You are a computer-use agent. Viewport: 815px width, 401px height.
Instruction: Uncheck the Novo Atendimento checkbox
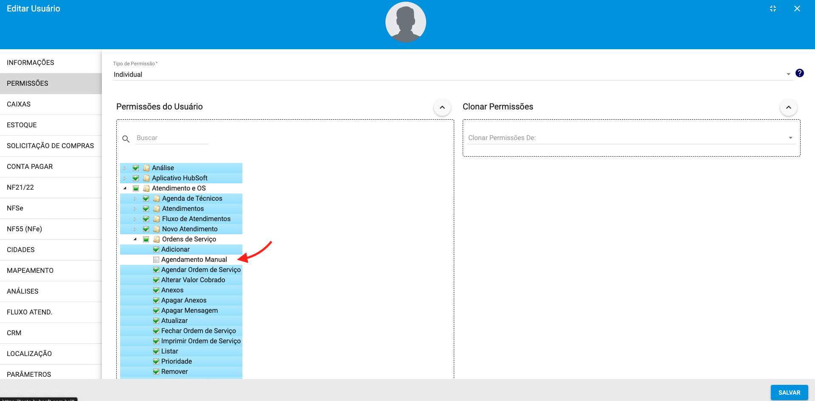coord(146,229)
